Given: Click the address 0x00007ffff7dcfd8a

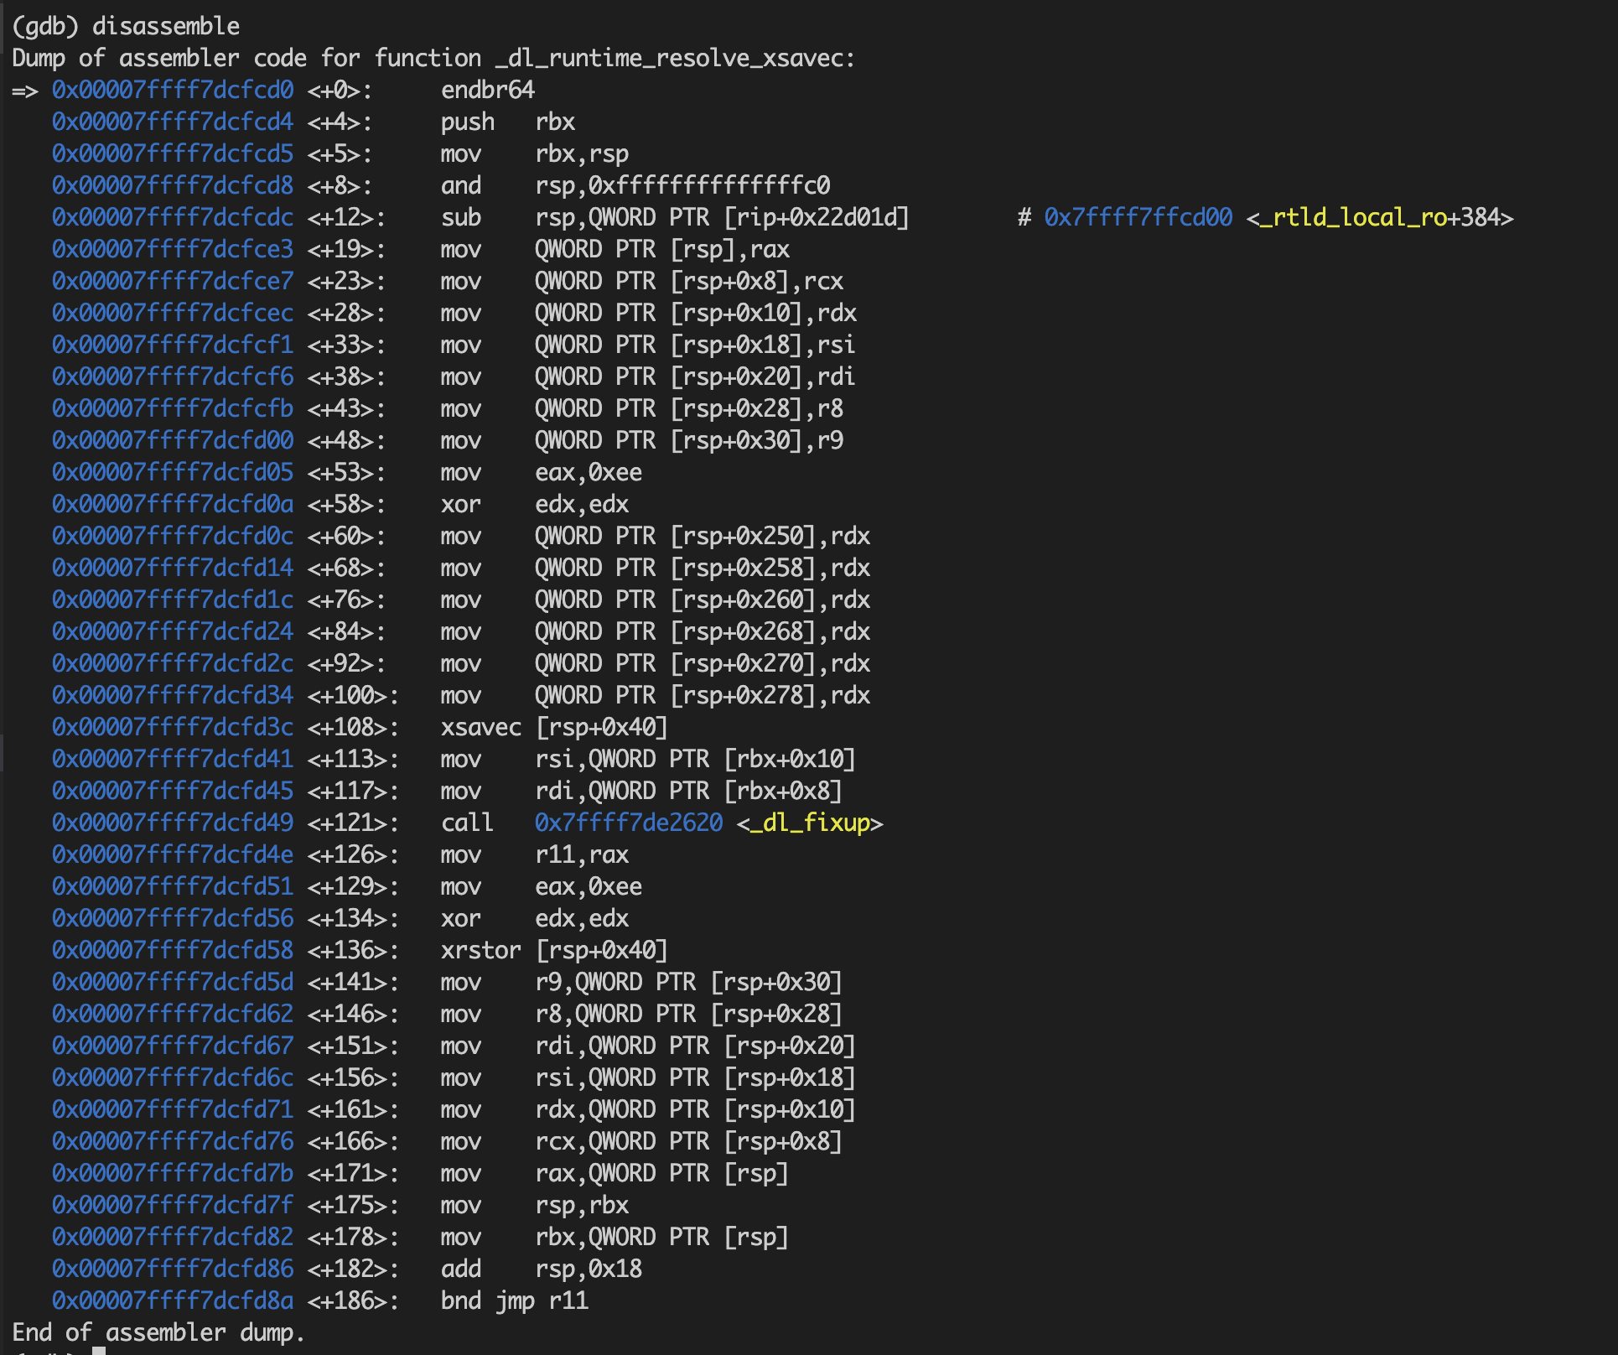Looking at the screenshot, I should [173, 1300].
